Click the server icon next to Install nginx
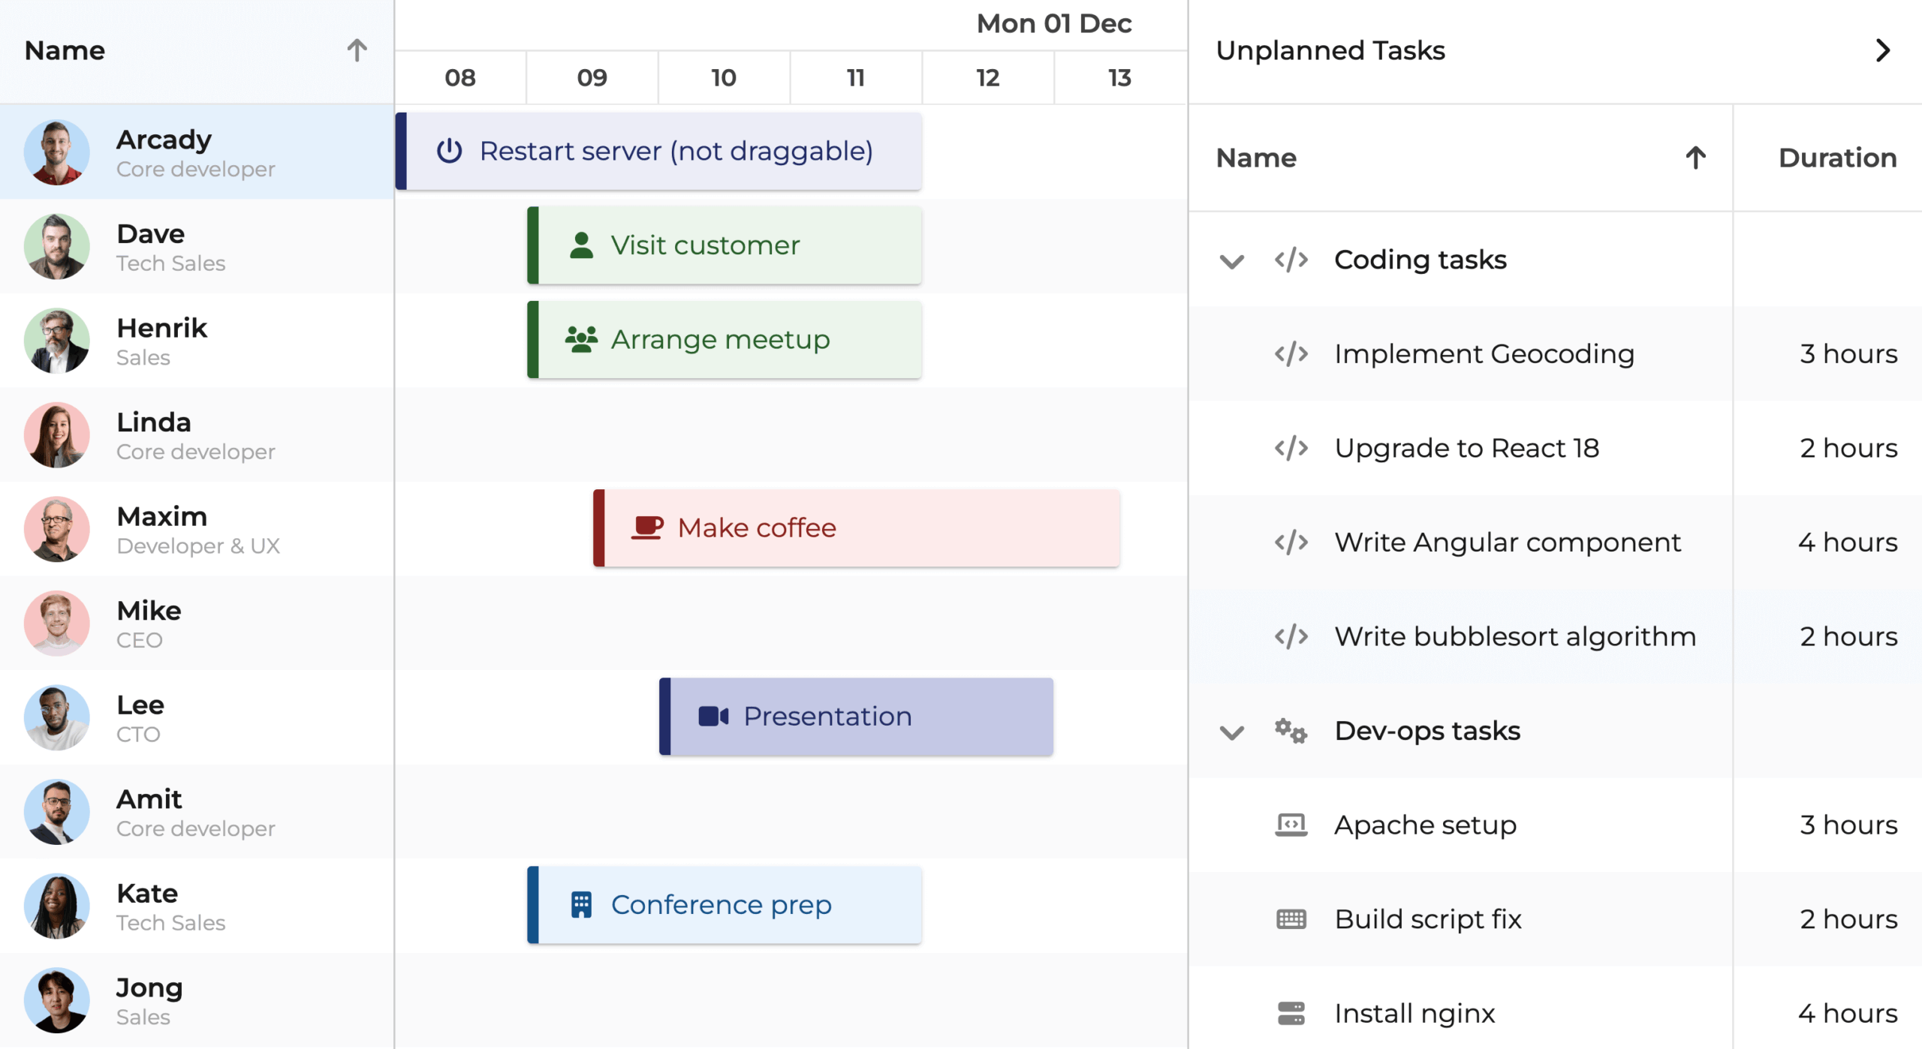 (1291, 1013)
